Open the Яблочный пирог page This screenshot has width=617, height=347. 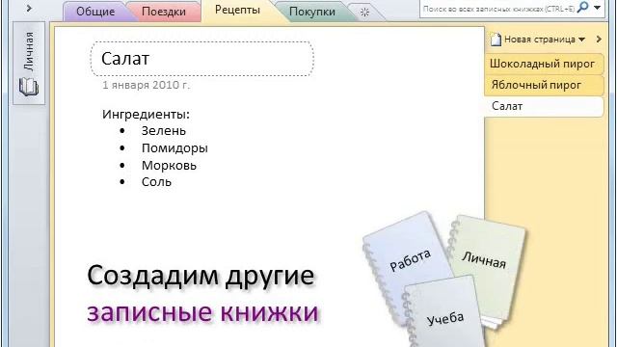coord(544,85)
